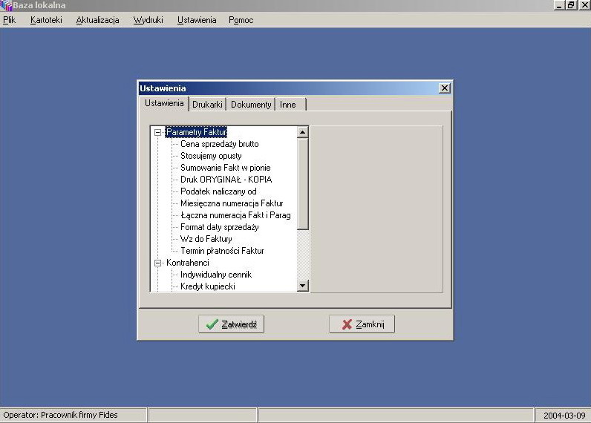Open the Pomoc menu
Image resolution: width=591 pixels, height=423 pixels.
(241, 20)
